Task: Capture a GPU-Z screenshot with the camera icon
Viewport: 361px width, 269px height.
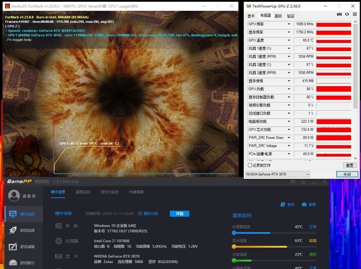Action: [339, 14]
